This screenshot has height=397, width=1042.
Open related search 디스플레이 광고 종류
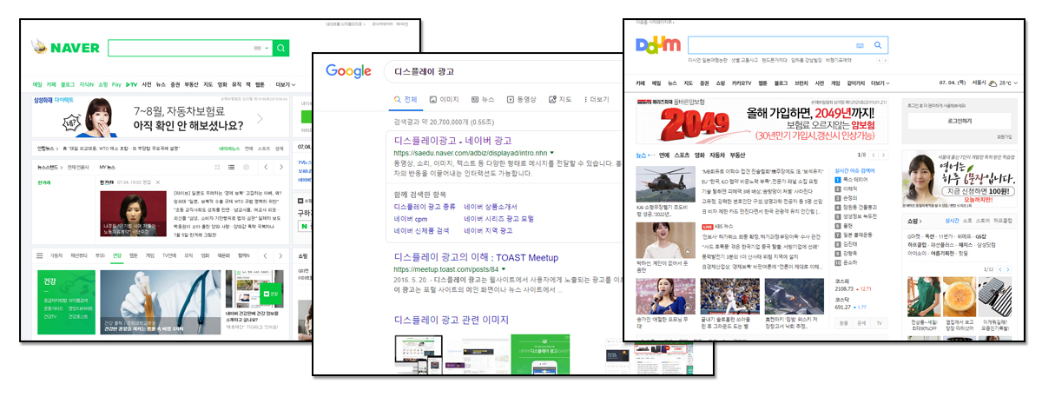coord(425,207)
